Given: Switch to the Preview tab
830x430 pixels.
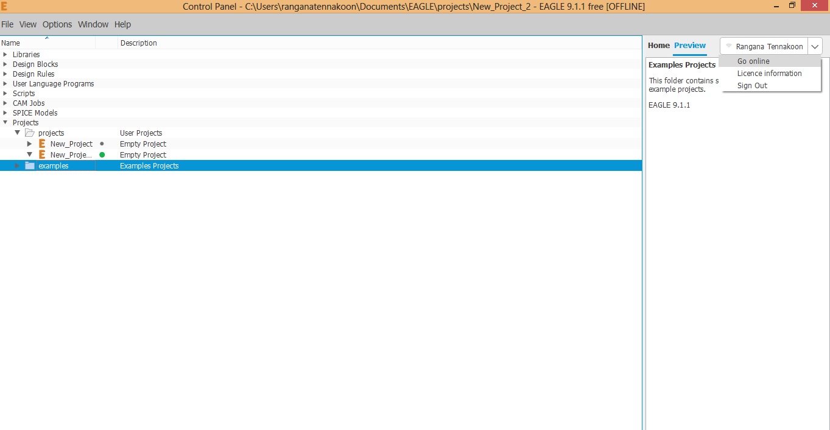Looking at the screenshot, I should 690,46.
